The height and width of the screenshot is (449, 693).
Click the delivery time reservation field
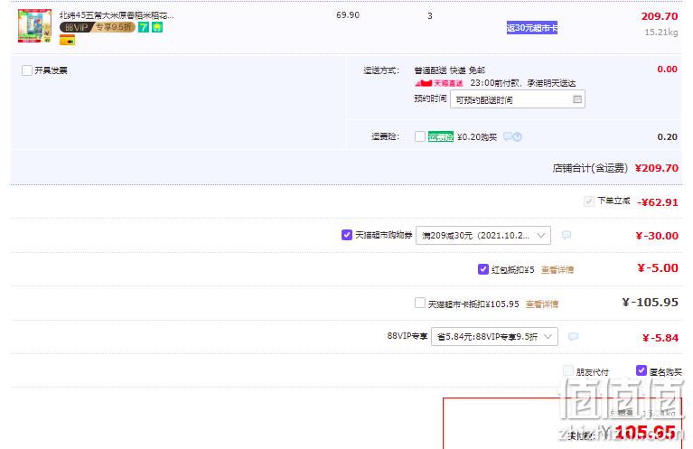518,99
